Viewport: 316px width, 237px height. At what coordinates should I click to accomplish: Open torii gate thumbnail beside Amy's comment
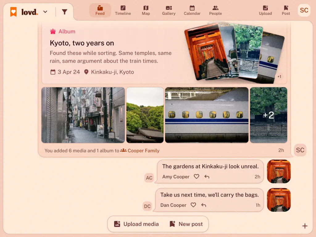point(279,172)
